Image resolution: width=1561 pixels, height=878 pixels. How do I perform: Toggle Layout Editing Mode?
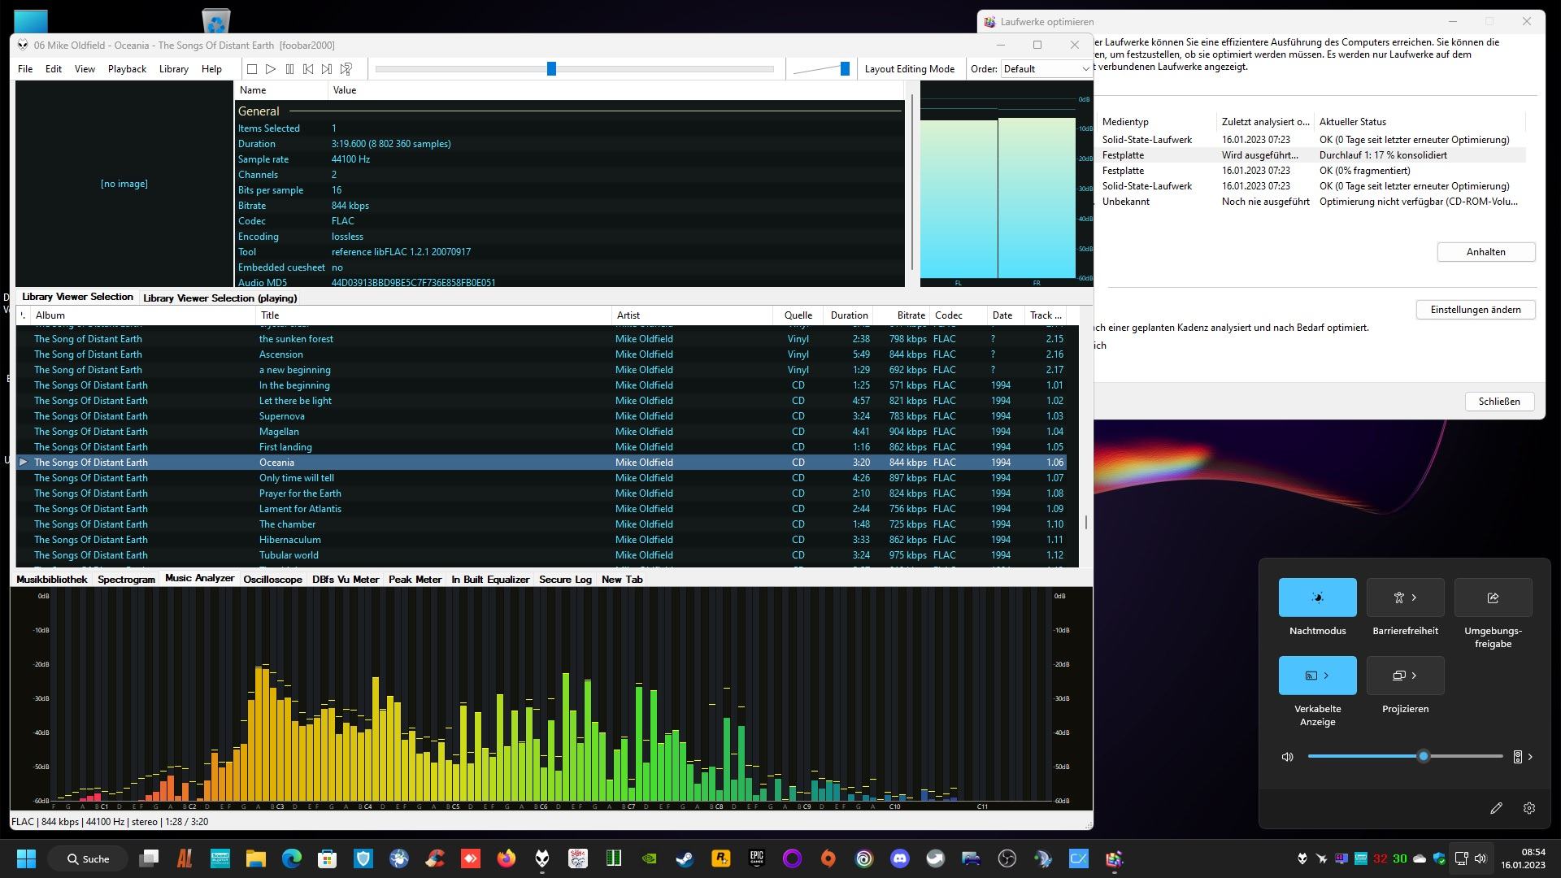click(909, 69)
